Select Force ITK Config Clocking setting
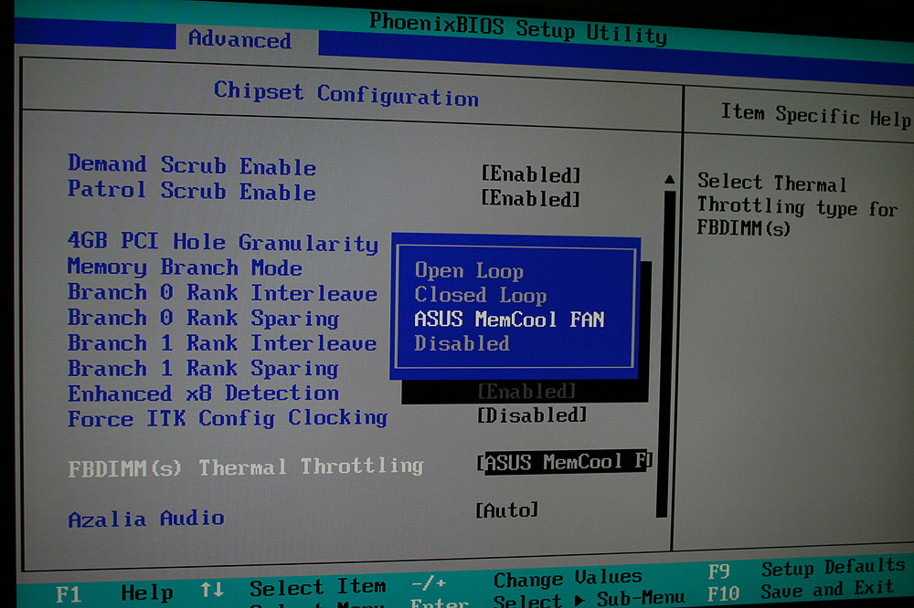This screenshot has height=608, width=914. (x=228, y=419)
